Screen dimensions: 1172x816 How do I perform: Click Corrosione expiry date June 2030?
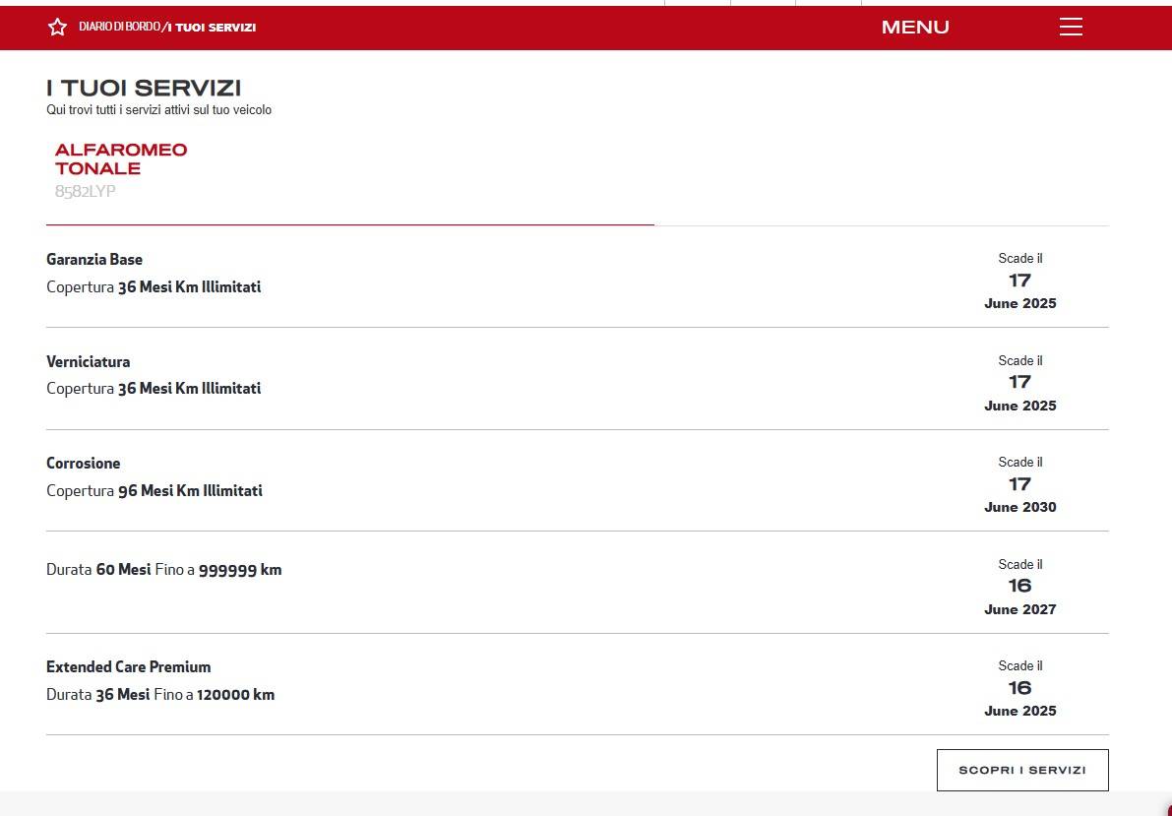(1019, 507)
